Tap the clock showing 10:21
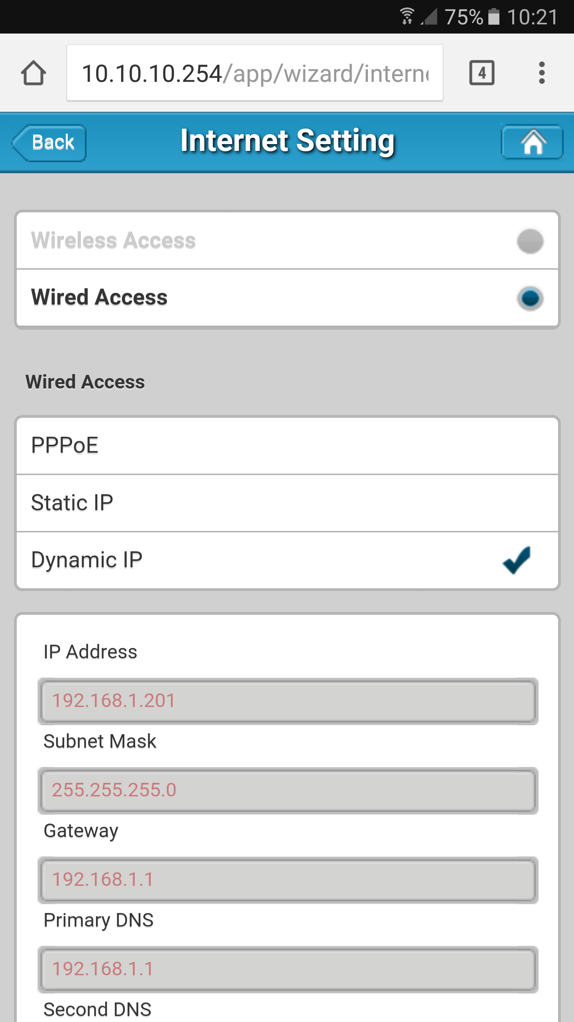The height and width of the screenshot is (1022, 574). tap(533, 17)
